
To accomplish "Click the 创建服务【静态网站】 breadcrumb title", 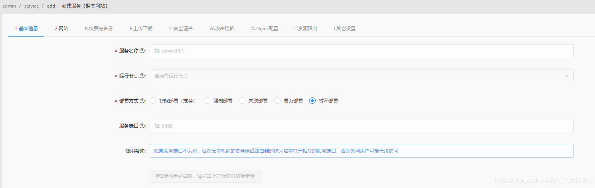I will pyautogui.click(x=85, y=6).
